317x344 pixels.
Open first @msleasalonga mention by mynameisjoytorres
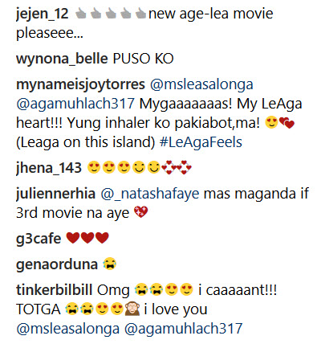point(201,84)
